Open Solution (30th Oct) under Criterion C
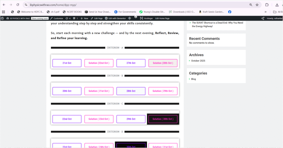The height and width of the screenshot is (148, 283). pyautogui.click(x=163, y=119)
